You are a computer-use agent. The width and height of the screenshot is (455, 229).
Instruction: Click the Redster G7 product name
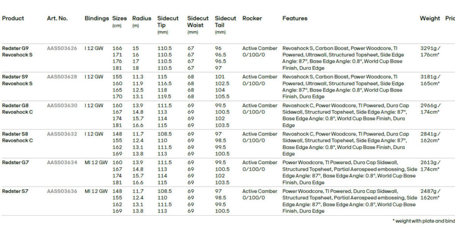click(x=15, y=162)
